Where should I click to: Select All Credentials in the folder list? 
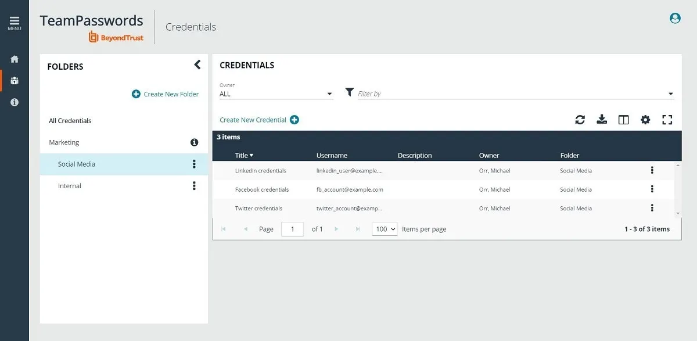pos(70,121)
